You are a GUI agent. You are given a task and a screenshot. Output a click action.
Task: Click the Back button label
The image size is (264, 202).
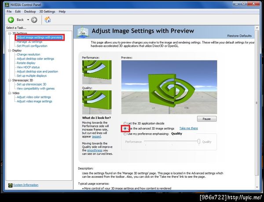(20, 20)
